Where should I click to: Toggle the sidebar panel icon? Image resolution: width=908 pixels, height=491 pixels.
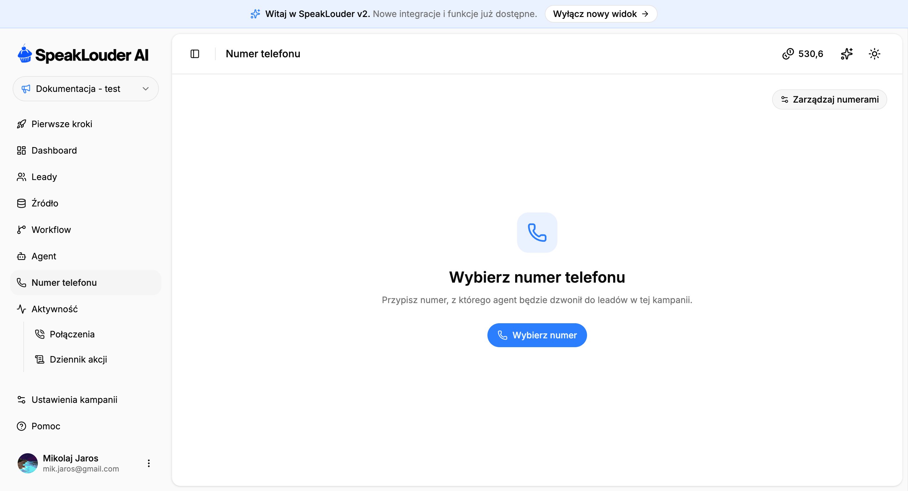click(195, 54)
